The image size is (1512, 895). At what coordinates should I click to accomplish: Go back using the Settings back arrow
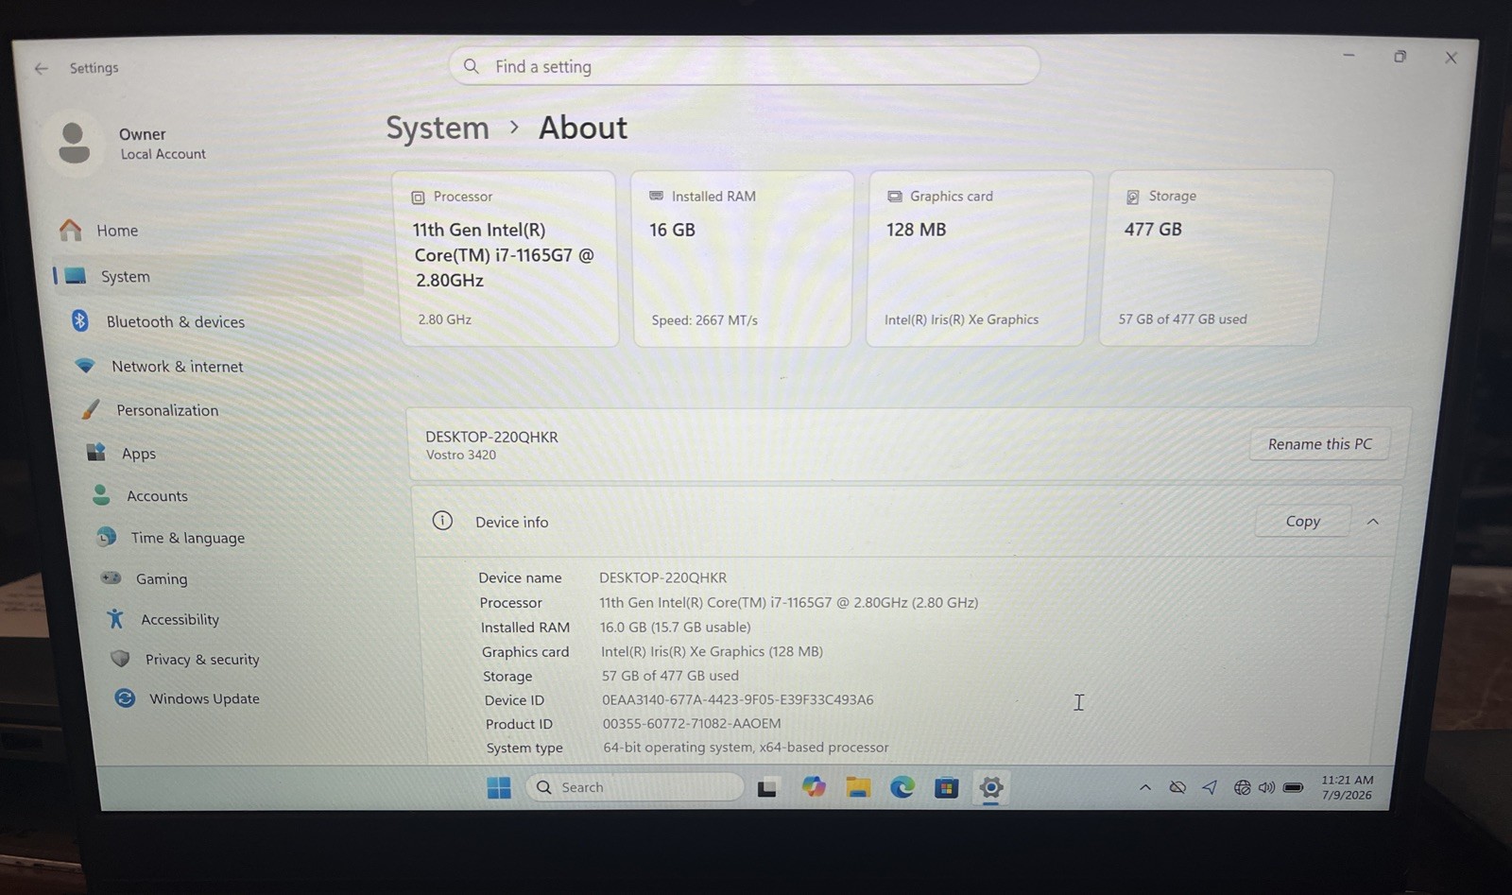click(x=41, y=68)
